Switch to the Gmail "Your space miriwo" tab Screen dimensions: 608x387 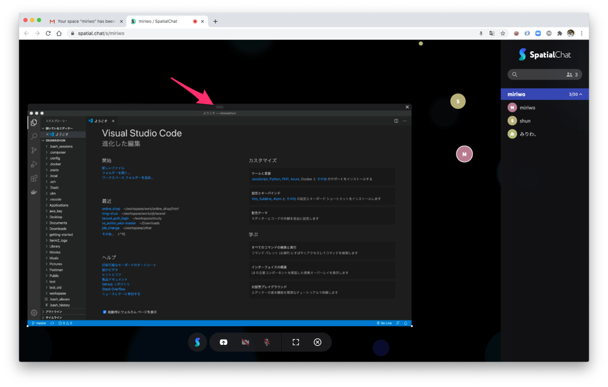click(x=86, y=21)
